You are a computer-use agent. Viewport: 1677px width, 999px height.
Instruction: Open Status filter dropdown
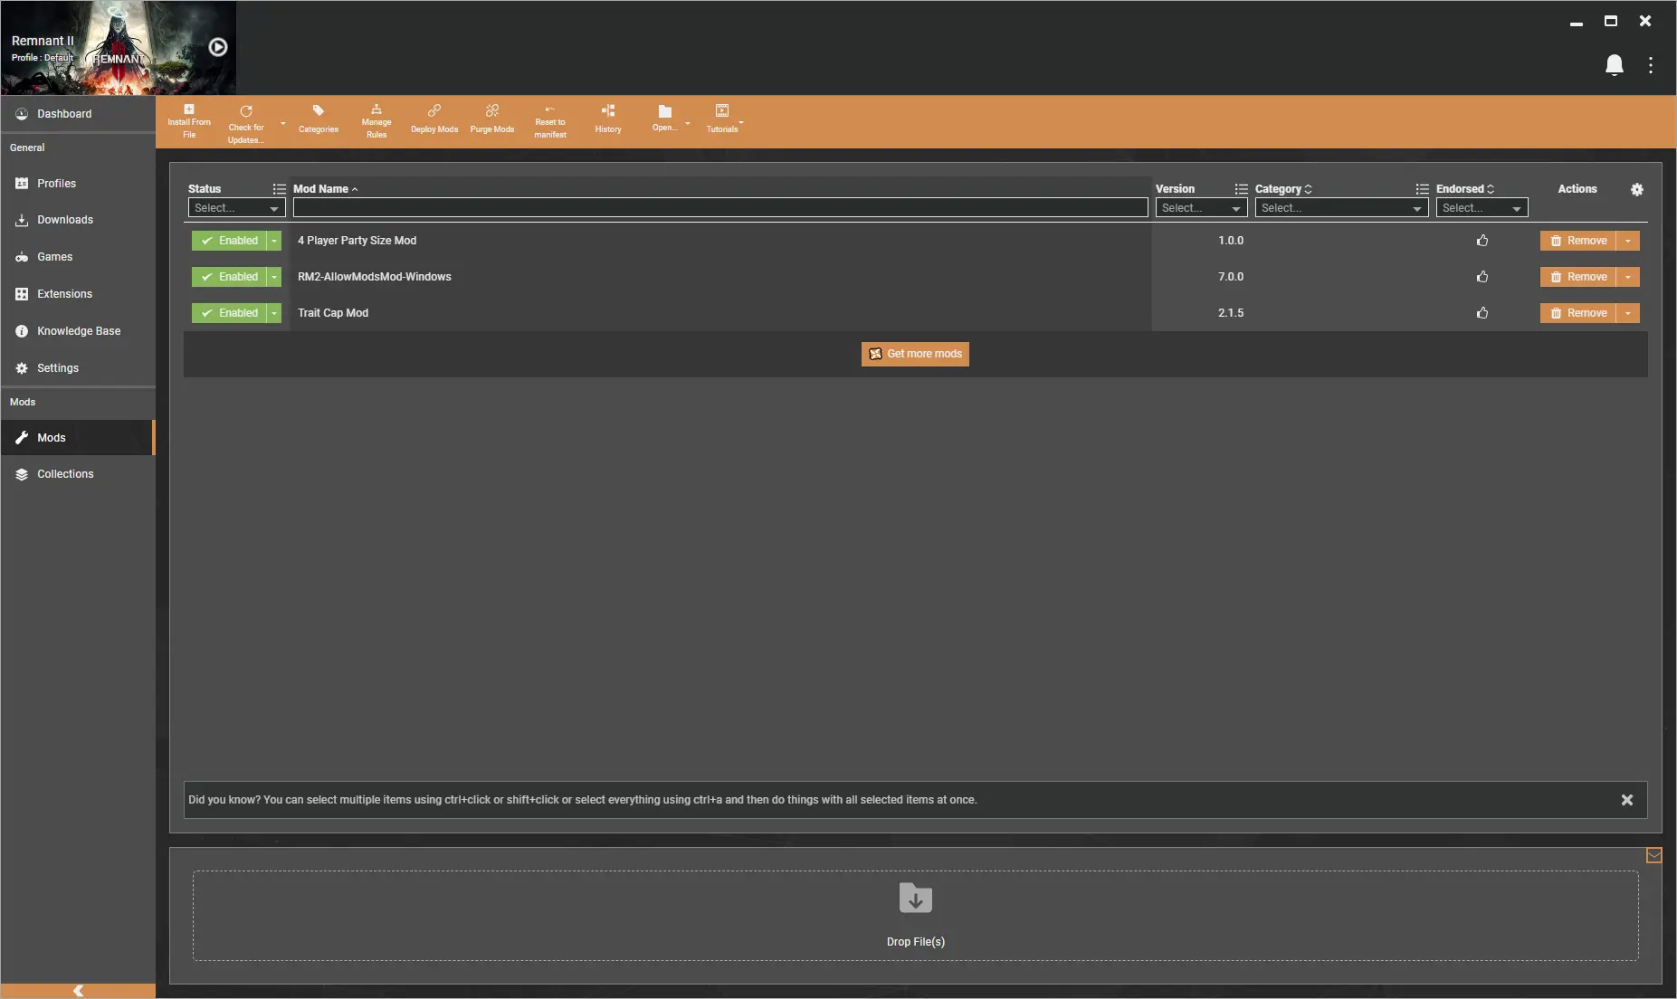[x=236, y=208]
